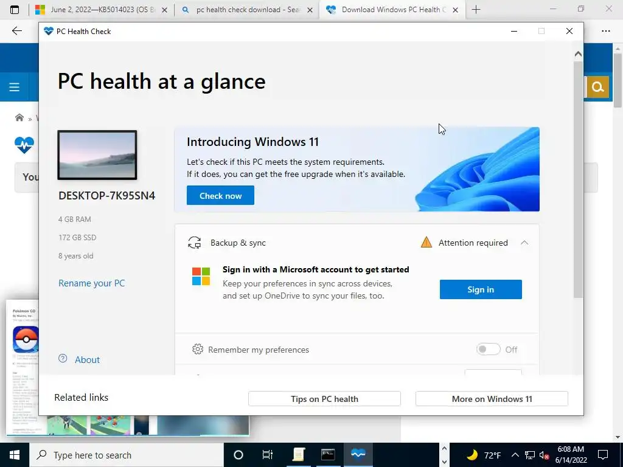The width and height of the screenshot is (623, 467).
Task: Open the notification center icon
Action: [603, 455]
